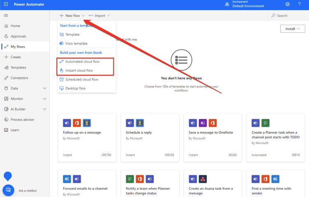Open Process advisor page
The width and height of the screenshot is (309, 197).
pos(25,120)
